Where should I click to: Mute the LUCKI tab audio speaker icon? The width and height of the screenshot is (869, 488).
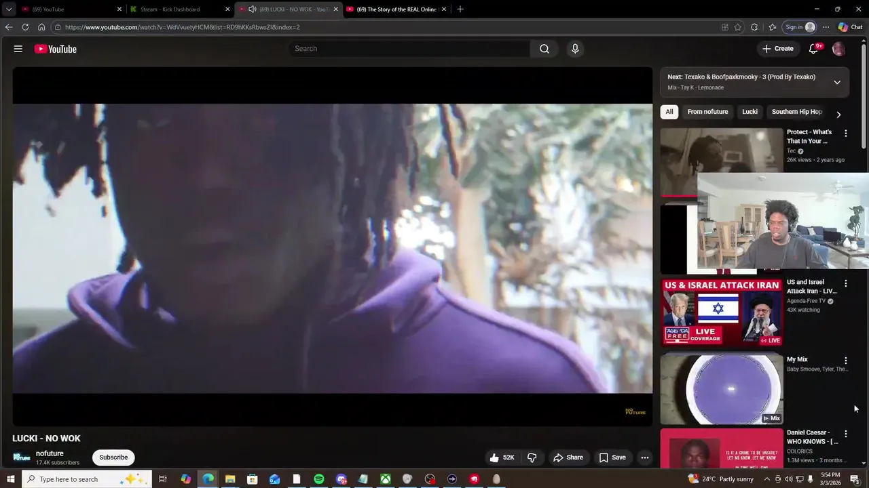(x=253, y=9)
